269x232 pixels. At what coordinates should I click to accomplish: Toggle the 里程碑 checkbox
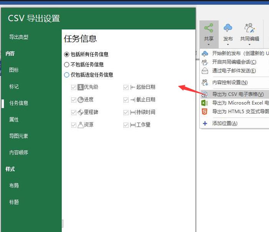tap(74, 113)
